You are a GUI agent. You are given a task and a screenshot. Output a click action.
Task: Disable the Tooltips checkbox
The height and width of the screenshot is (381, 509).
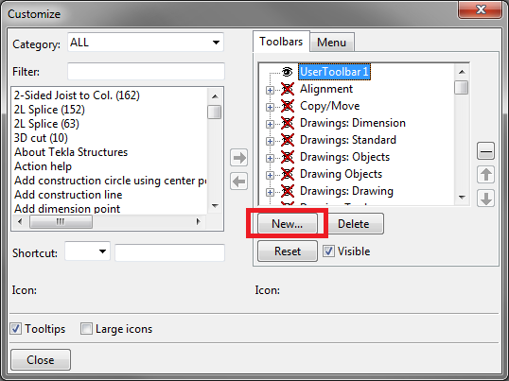click(15, 329)
